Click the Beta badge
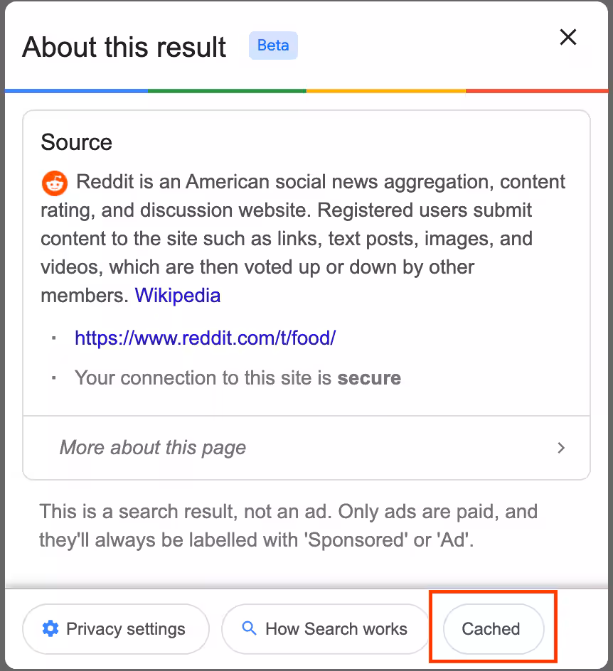The image size is (613, 671). [x=273, y=45]
